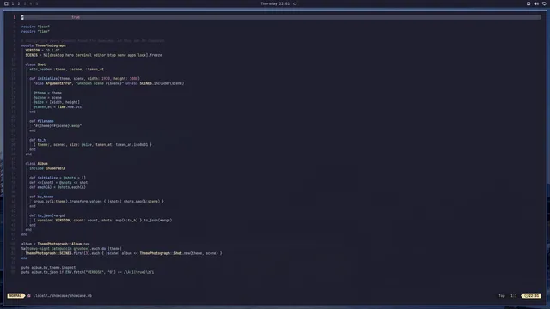Viewport: 550px width, 309px height.
Task: Click line number 1 in gutter
Action: pyautogui.click(x=15, y=17)
